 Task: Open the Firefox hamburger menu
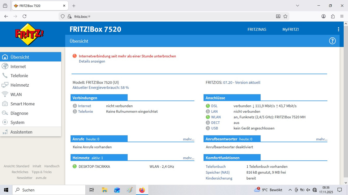coord(342,16)
